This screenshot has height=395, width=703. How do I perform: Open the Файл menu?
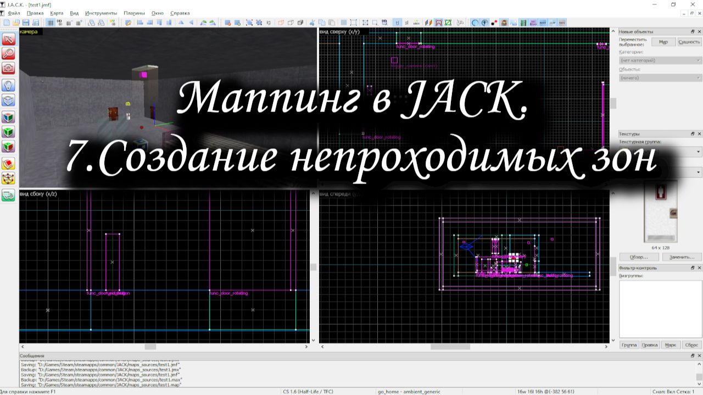pyautogui.click(x=14, y=13)
